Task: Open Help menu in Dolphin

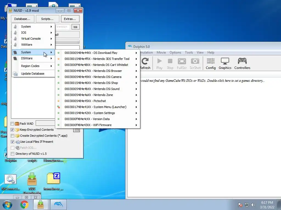Action: pos(211,52)
